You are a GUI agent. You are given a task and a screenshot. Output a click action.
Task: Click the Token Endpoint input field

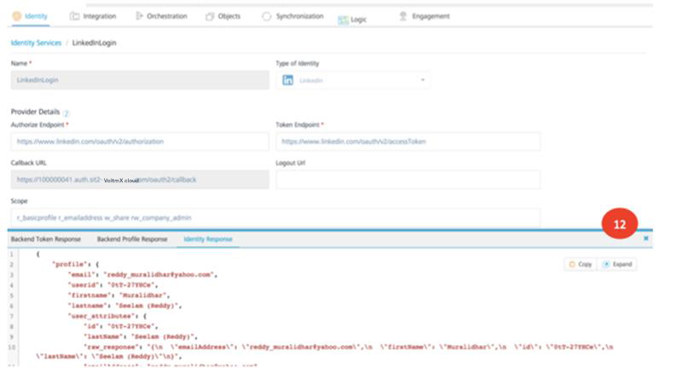[407, 141]
